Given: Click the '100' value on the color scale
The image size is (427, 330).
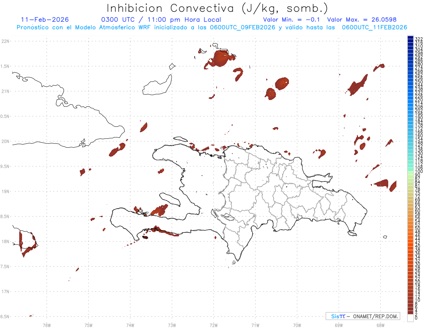Looking at the screenshot, I should click(x=418, y=172).
